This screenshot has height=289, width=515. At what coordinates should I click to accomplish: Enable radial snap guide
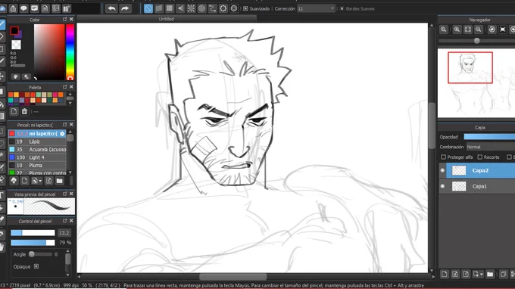click(191, 8)
